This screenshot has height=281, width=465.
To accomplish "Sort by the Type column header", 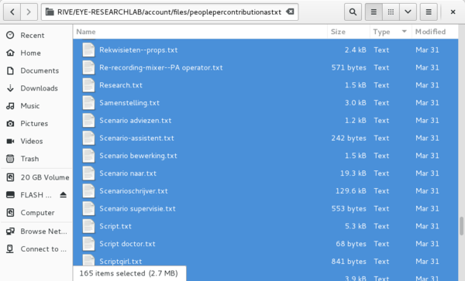I will [391, 32].
